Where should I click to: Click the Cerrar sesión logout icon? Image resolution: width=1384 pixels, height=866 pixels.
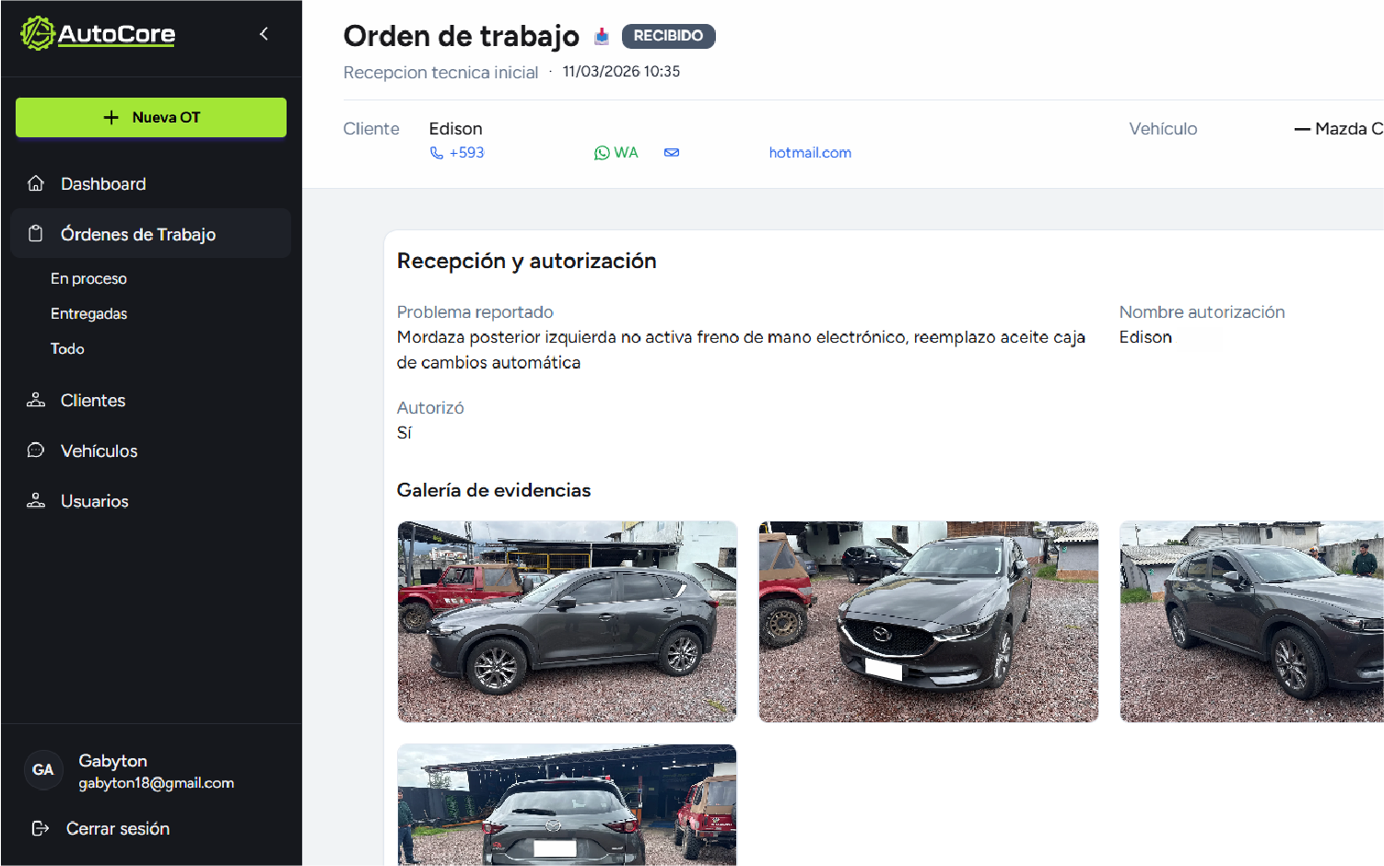[x=40, y=828]
